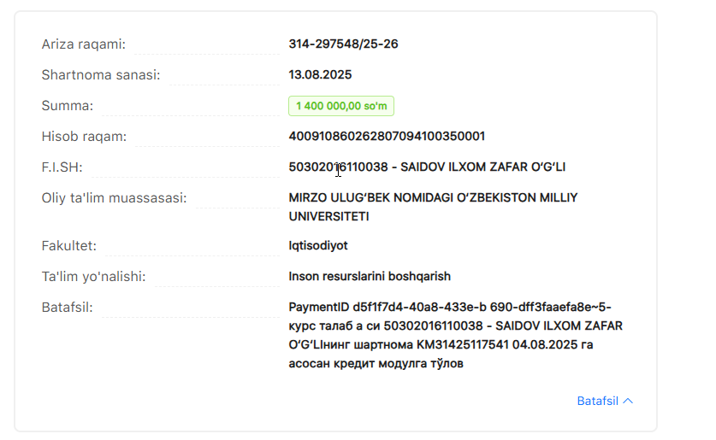Click the contract date 13.08.2025
This screenshot has width=716, height=440.
[320, 74]
